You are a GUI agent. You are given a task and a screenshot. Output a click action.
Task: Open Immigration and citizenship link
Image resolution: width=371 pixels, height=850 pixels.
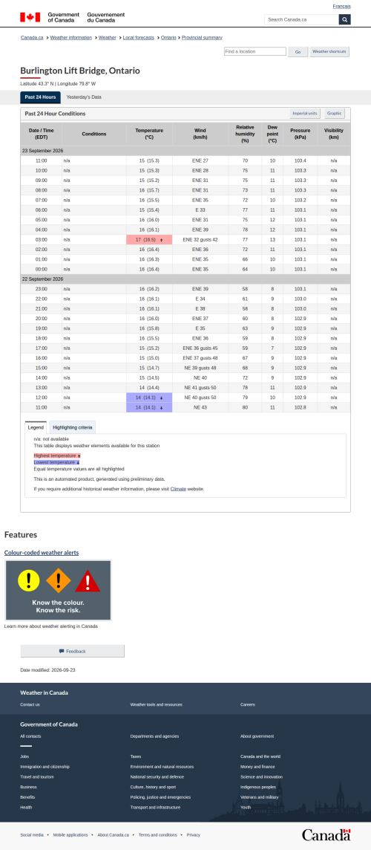click(x=45, y=767)
